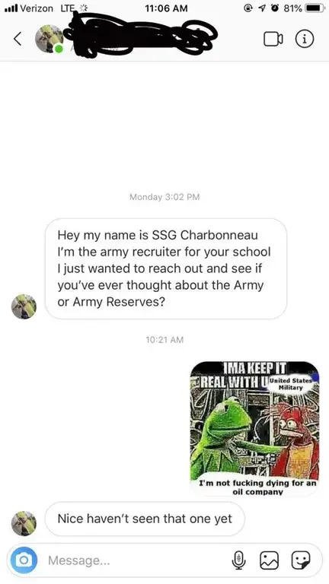The height and width of the screenshot is (584, 329).
Task: Tap the 11:06 AM status bar clock
Action: point(167,8)
